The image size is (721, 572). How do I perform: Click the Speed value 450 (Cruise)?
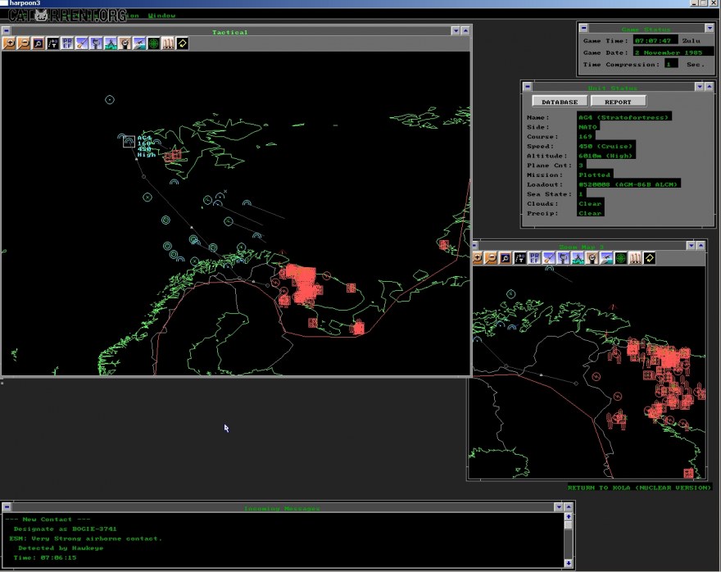606,146
